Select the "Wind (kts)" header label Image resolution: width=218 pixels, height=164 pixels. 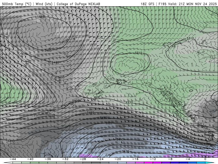pos(44,4)
